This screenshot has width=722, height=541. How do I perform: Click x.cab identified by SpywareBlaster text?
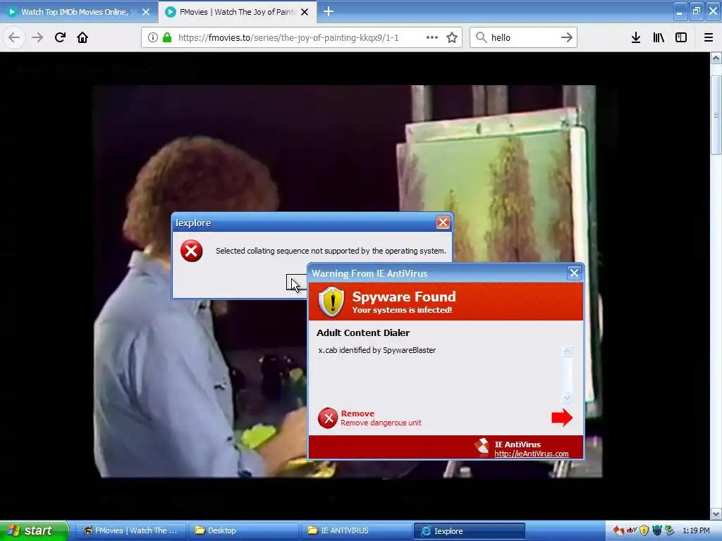pos(377,350)
